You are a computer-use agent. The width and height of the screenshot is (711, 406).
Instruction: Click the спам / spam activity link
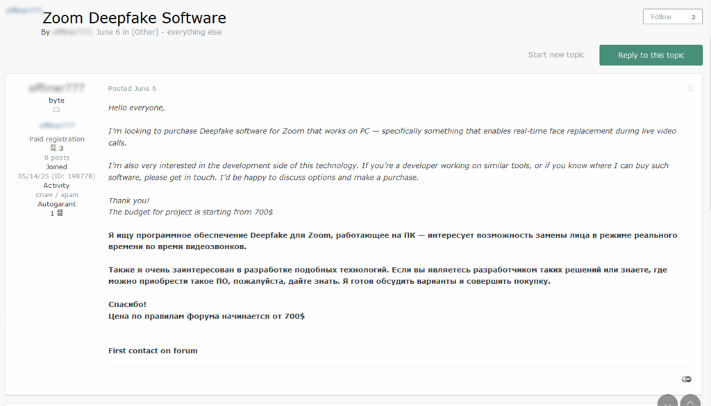click(x=56, y=195)
